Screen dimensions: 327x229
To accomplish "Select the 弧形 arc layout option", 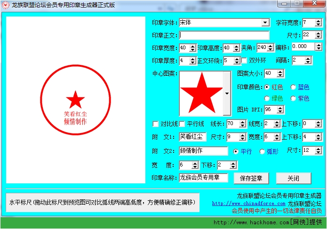I will [x=263, y=151].
